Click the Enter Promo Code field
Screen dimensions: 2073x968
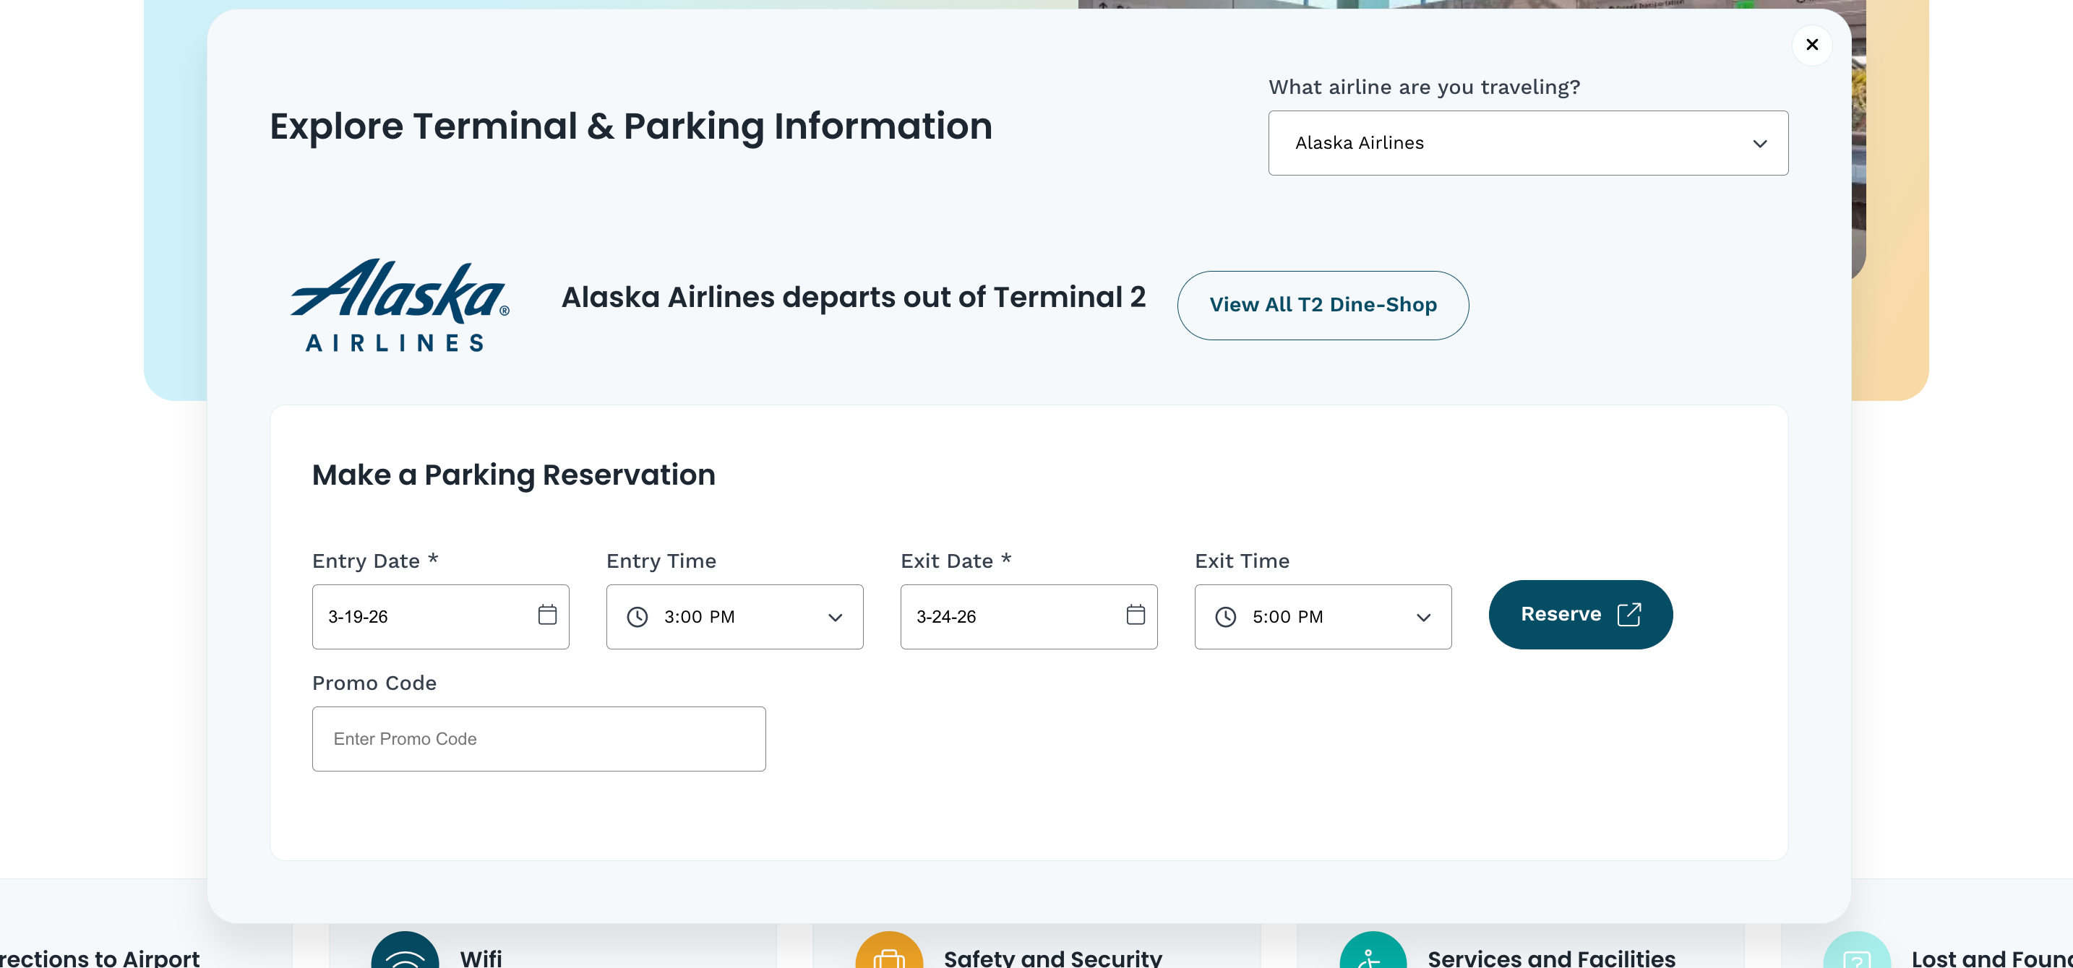click(x=538, y=738)
